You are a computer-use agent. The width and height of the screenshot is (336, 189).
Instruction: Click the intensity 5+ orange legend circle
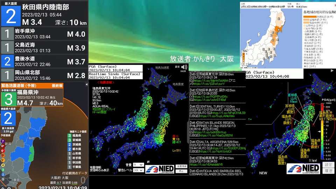click(x=2, y=155)
